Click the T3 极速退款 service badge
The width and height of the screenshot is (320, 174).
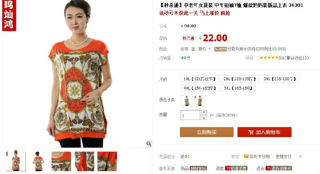[x=236, y=169]
